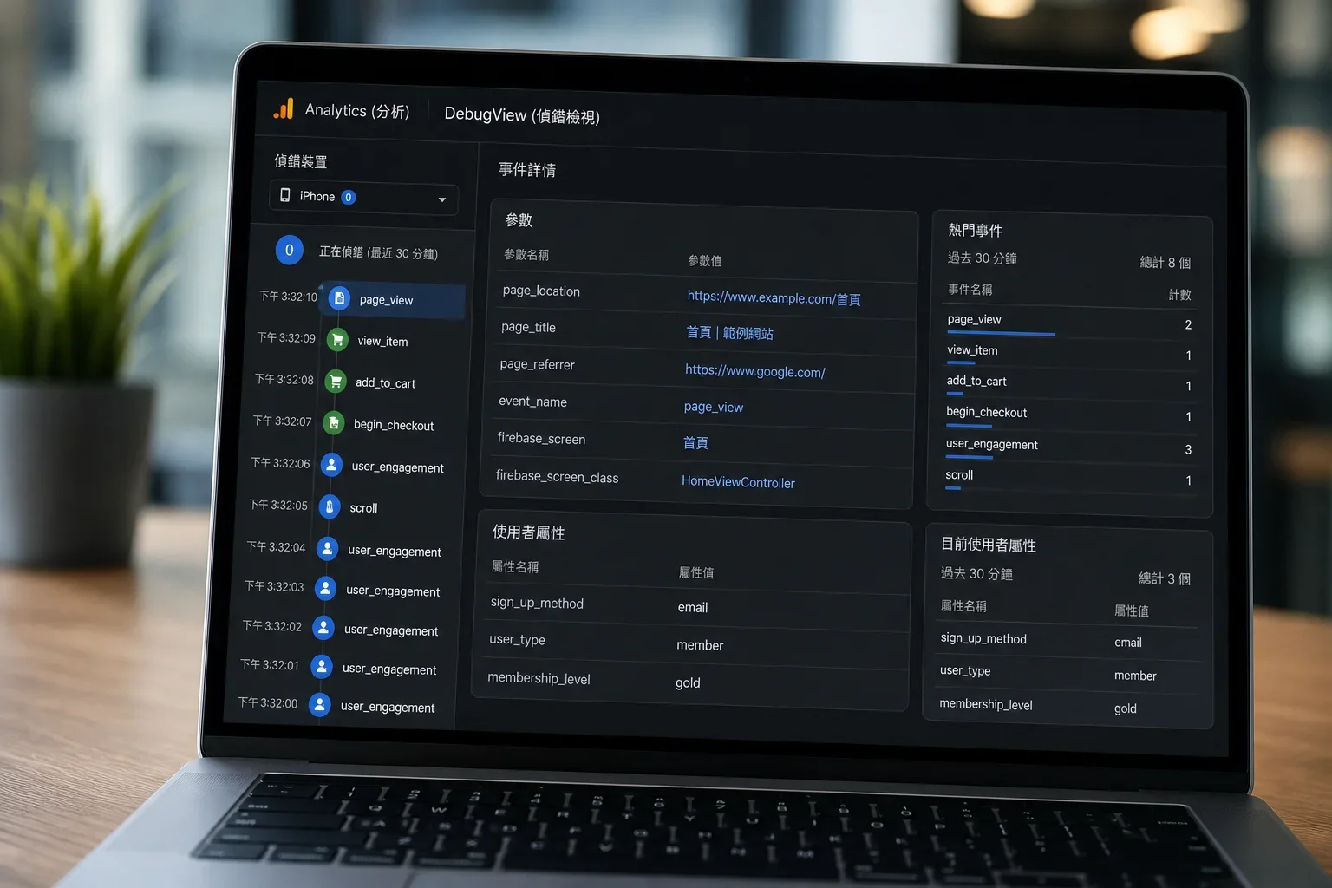Click the 總計 3 個 label
Screen dimensions: 1332x888
point(1165,578)
